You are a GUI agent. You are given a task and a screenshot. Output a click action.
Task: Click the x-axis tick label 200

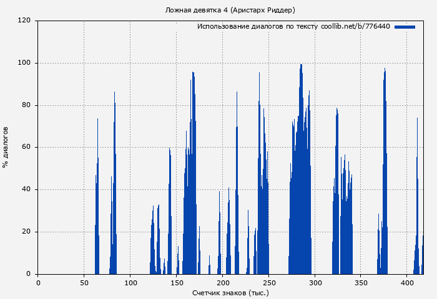(222, 282)
